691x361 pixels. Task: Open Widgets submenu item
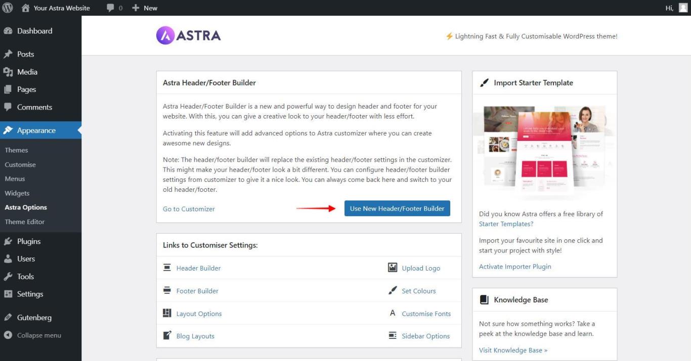click(x=17, y=193)
